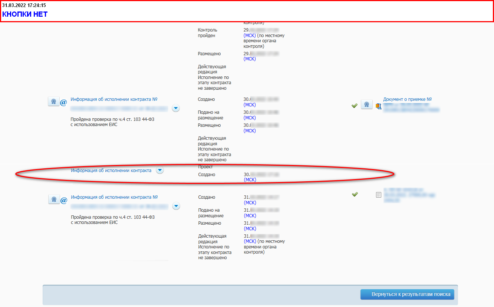Click the green checkmark beside Документ о приемке
This screenshot has width=494, height=307.
click(x=355, y=106)
